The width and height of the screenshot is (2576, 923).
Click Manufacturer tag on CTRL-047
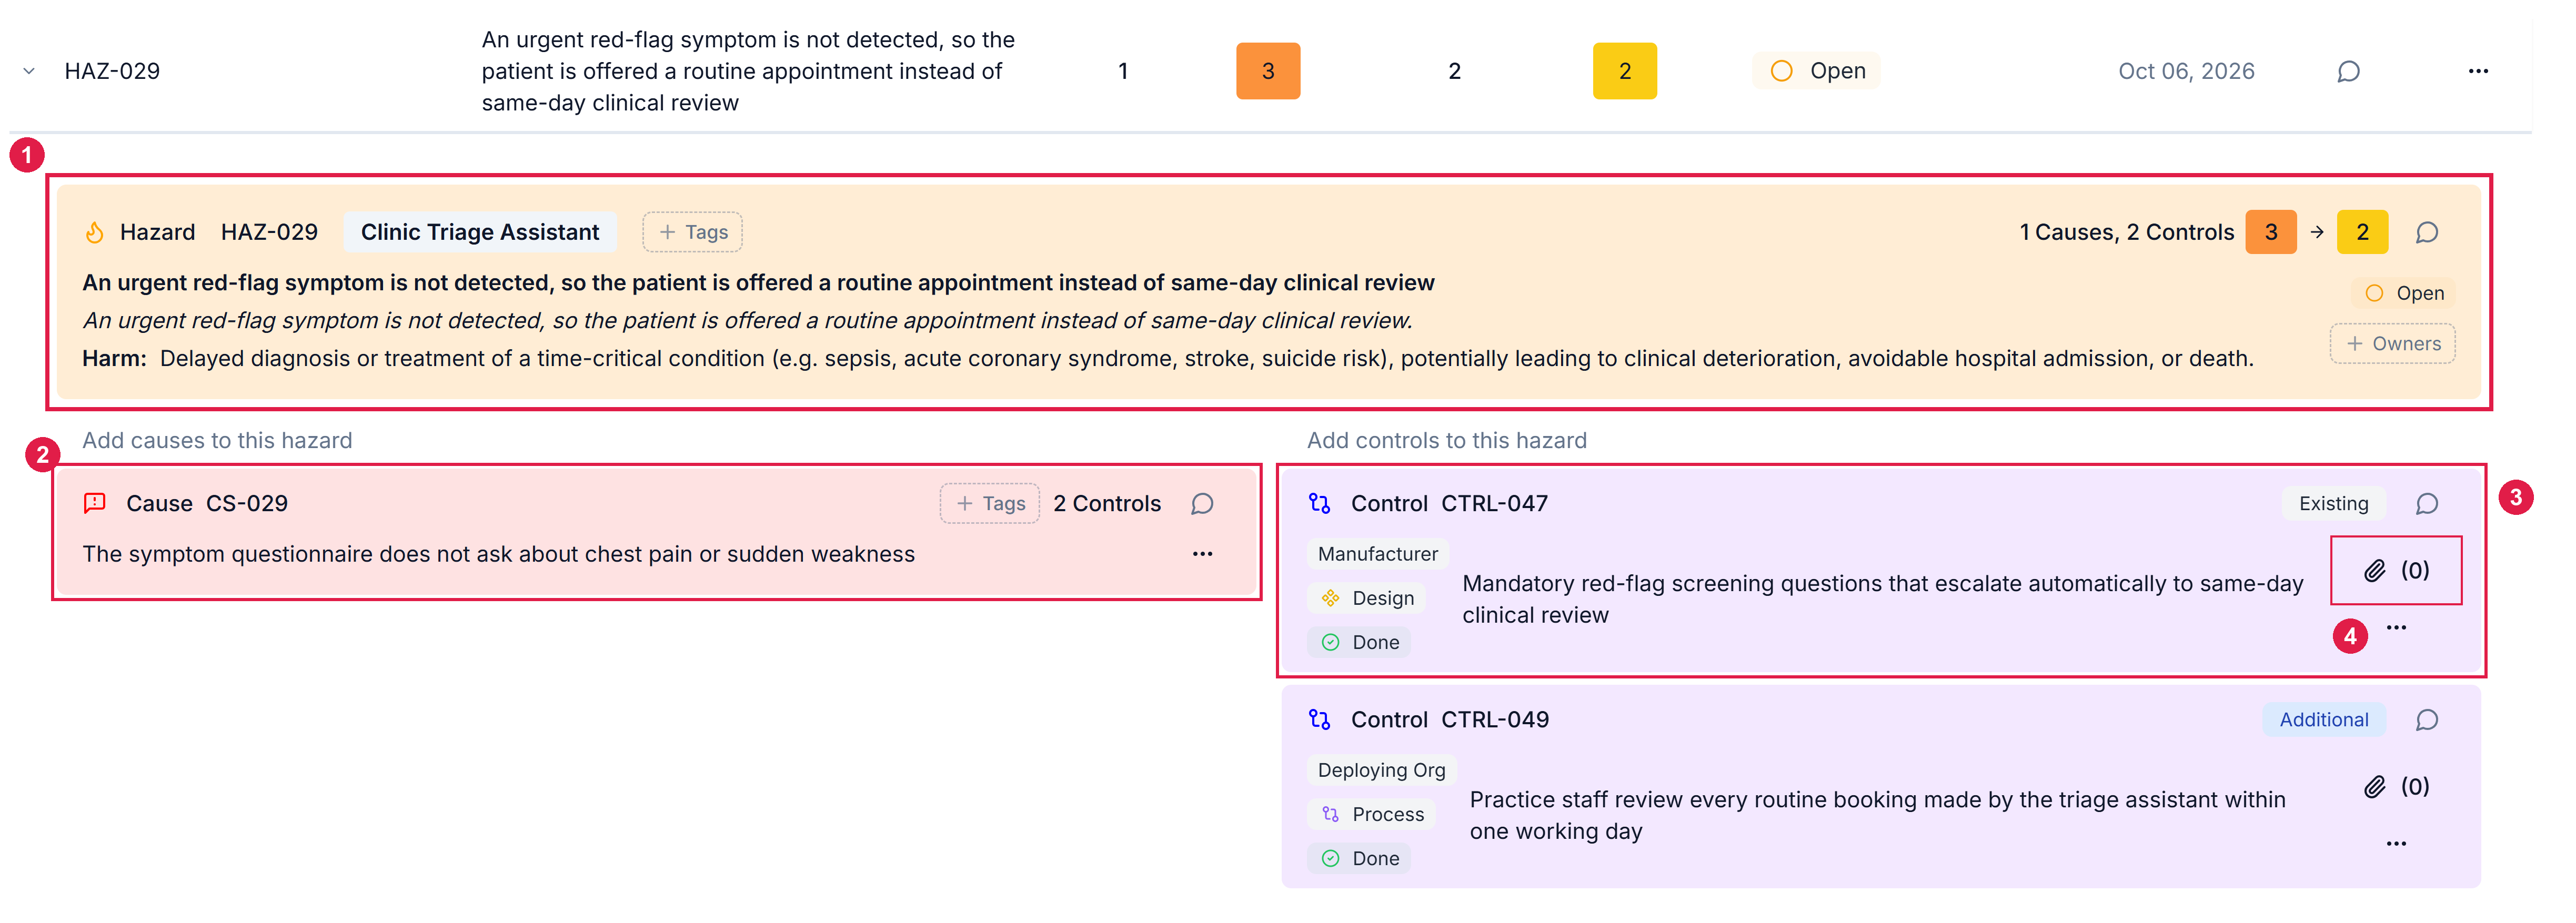point(1377,554)
